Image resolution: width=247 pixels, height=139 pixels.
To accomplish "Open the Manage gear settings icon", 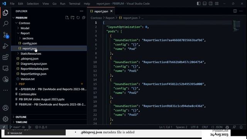I will [5, 119].
